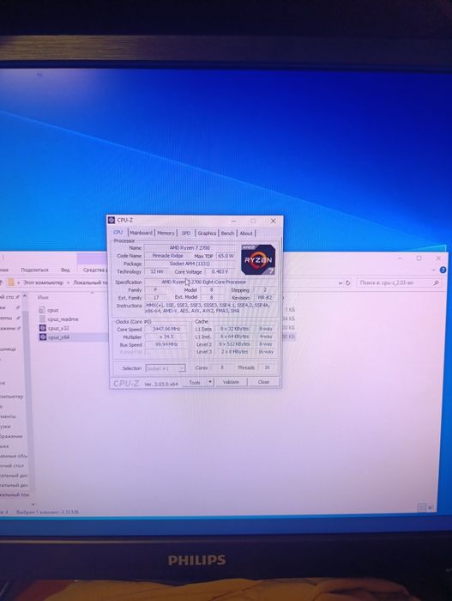This screenshot has width=452, height=601.
Task: Open the Tools dropdown arrow in CPU-Z
Action: [210, 382]
